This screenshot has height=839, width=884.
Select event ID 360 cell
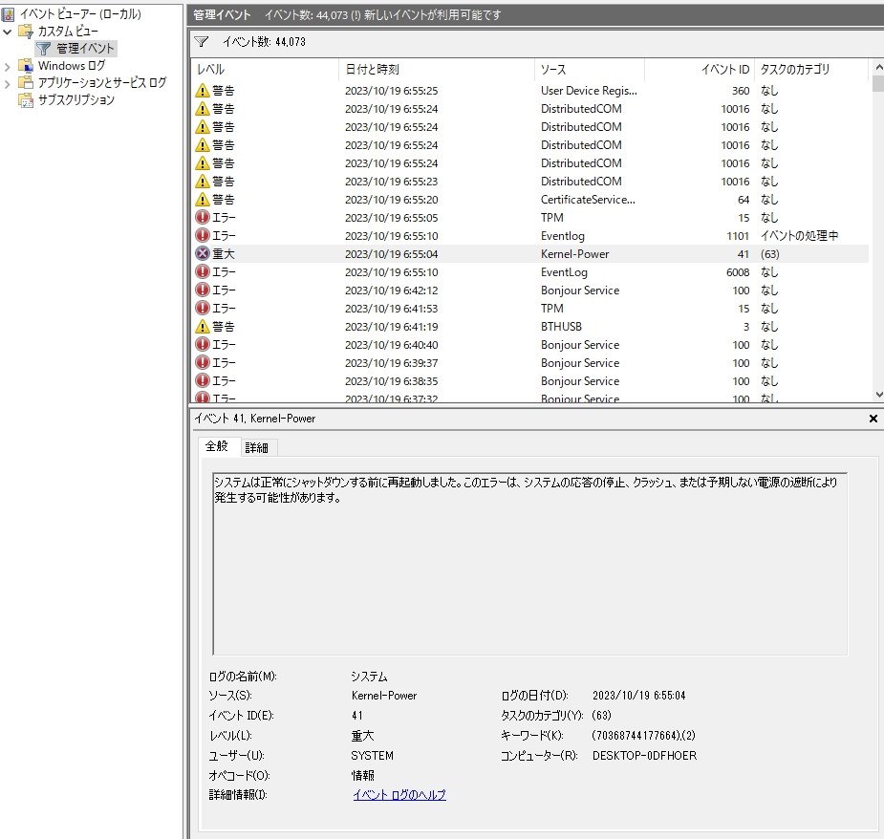741,91
